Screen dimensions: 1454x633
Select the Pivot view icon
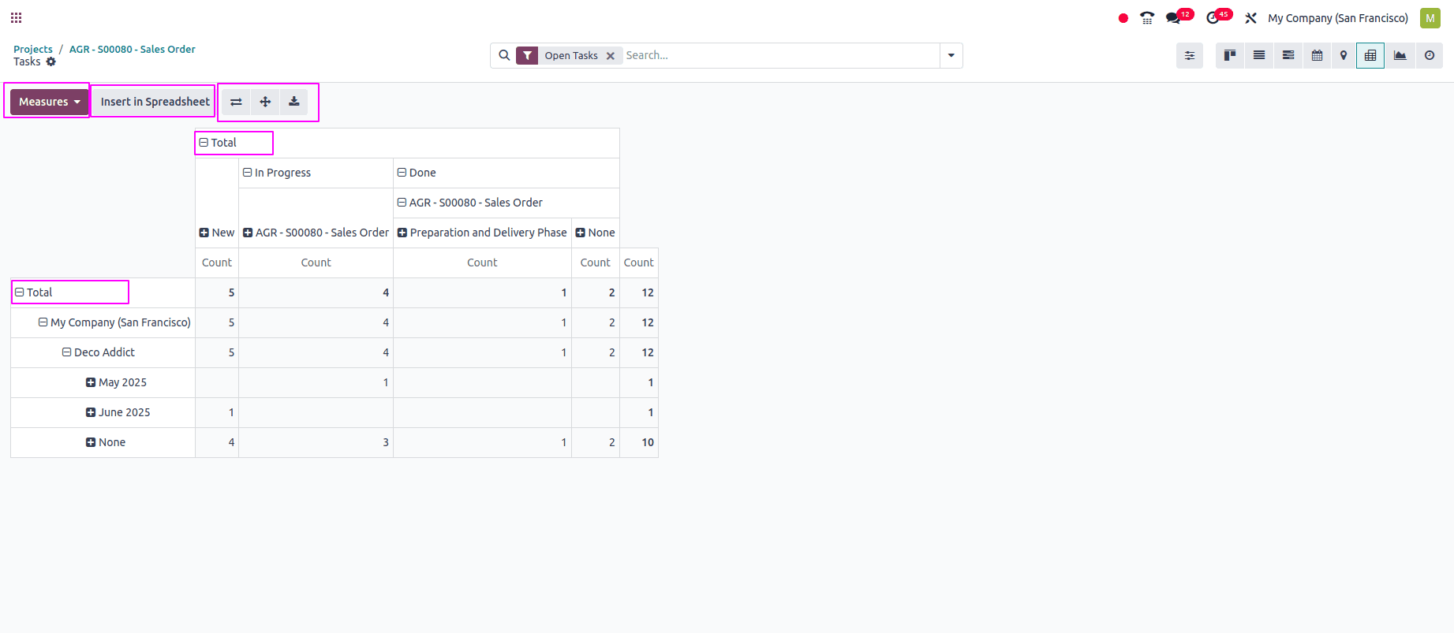(1370, 55)
